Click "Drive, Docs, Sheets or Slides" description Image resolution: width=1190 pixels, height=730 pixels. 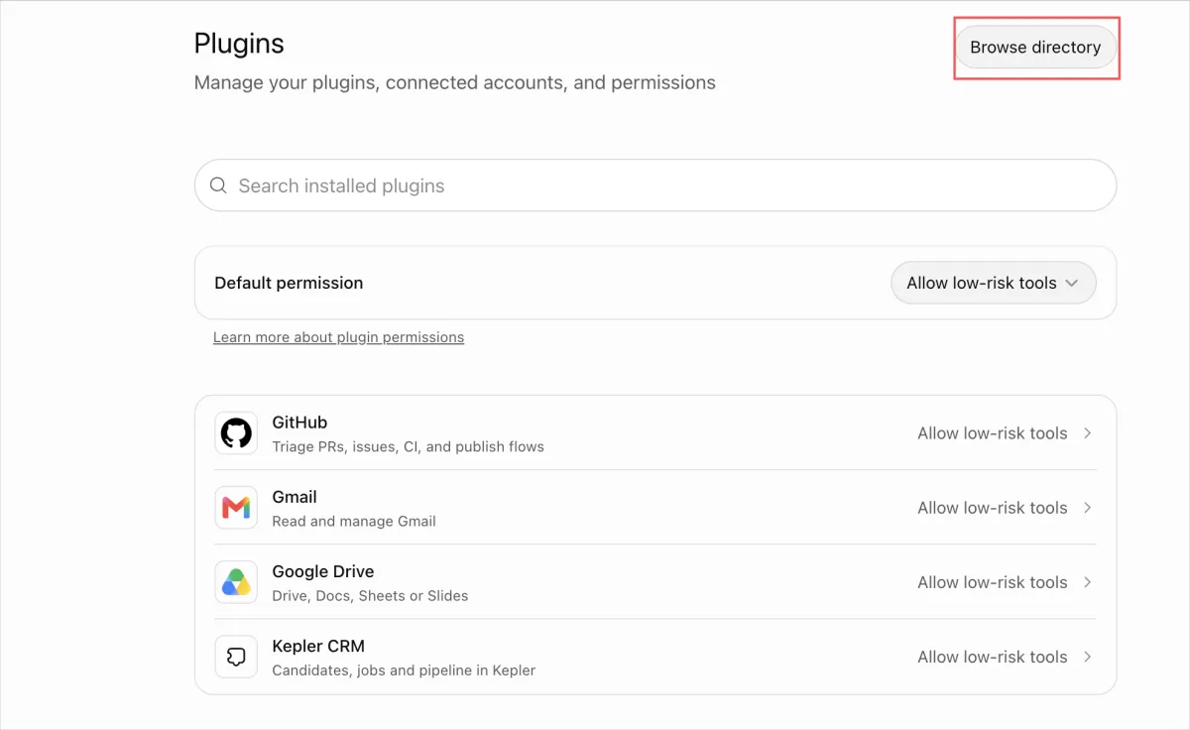pyautogui.click(x=370, y=596)
